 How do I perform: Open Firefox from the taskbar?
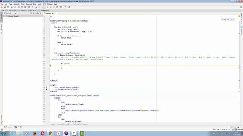pos(35,133)
